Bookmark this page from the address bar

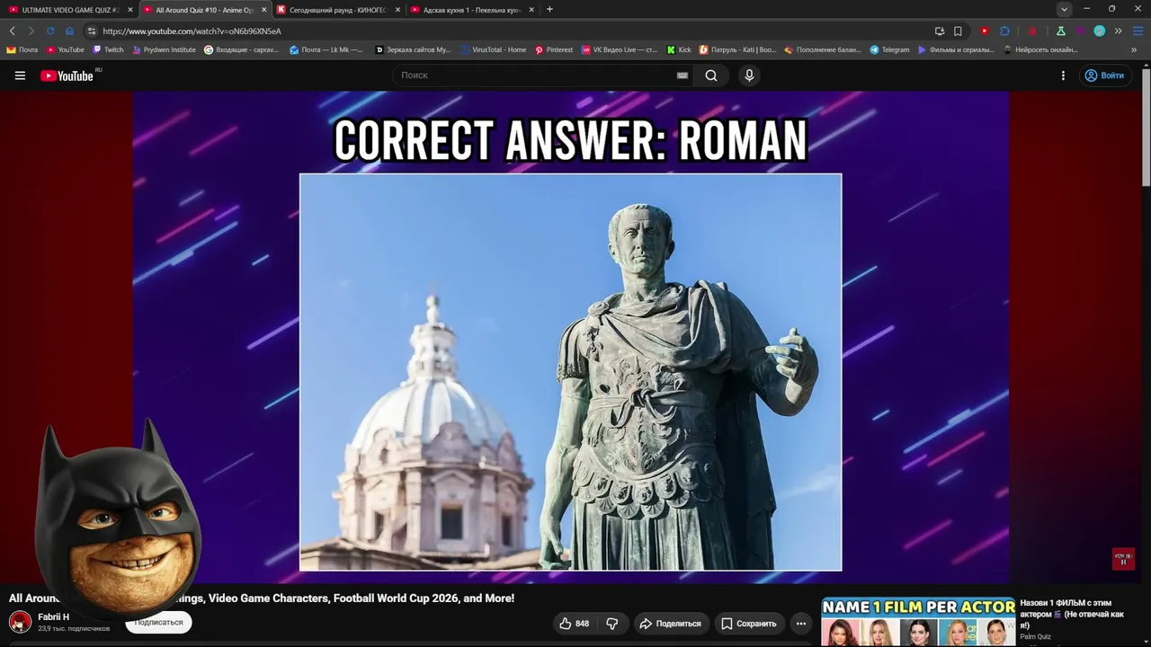958,31
